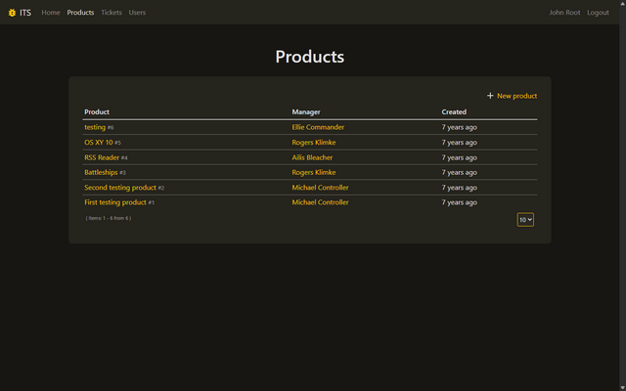Click the Products page heading
626x391 pixels.
[310, 57]
